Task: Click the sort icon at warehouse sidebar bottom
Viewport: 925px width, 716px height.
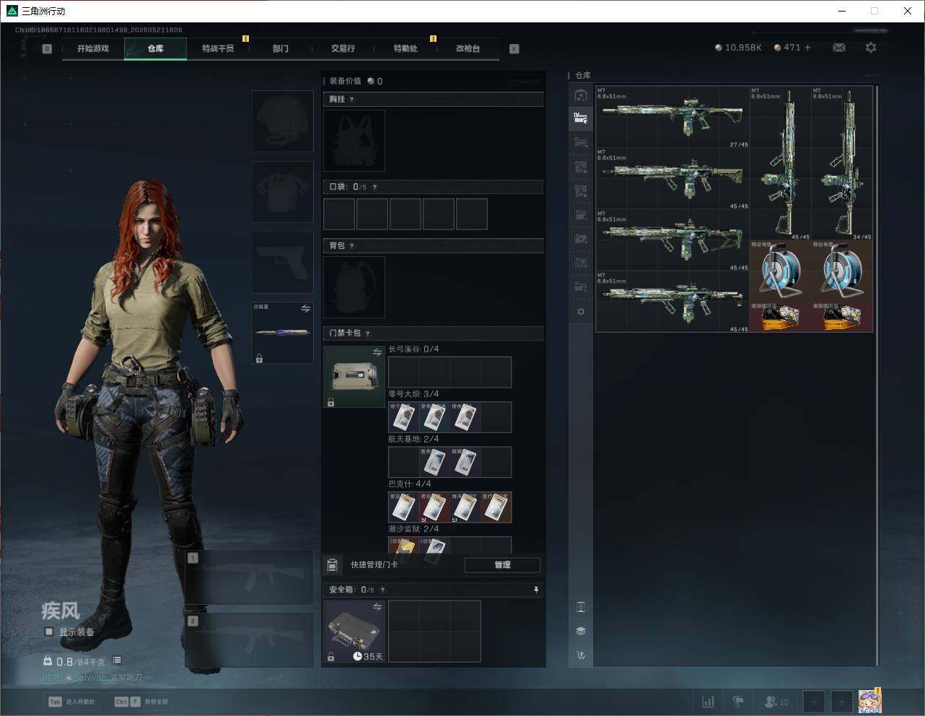Action: [581, 655]
